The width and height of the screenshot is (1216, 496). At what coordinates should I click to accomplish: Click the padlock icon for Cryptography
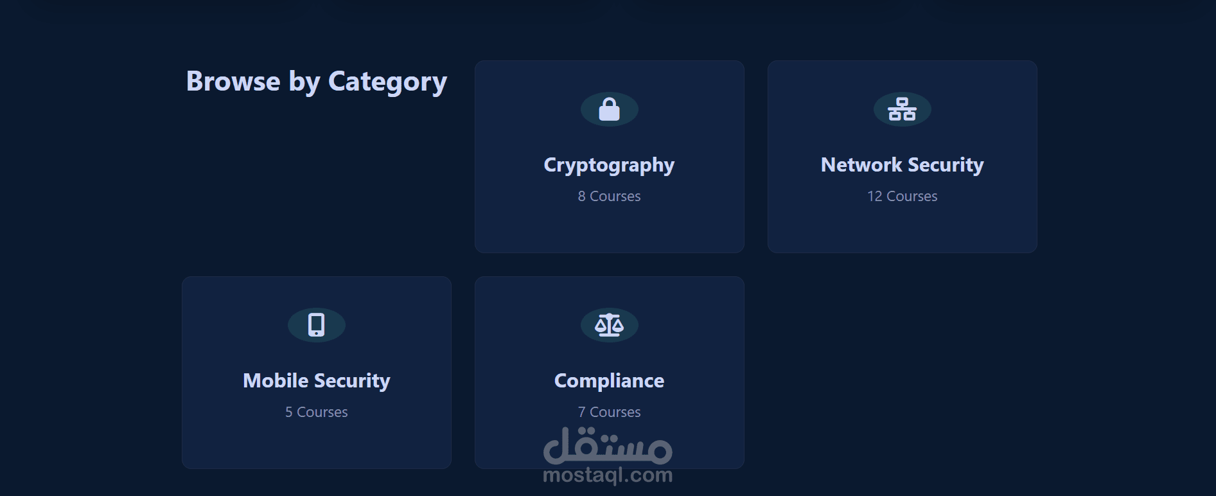coord(609,109)
